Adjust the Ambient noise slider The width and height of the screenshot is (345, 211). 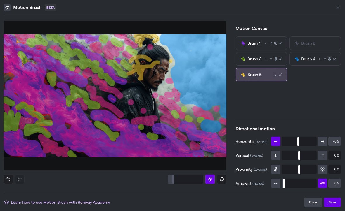299,183
